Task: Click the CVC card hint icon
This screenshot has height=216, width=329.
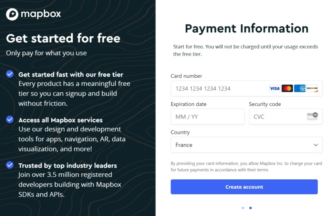Action: [x=312, y=116]
